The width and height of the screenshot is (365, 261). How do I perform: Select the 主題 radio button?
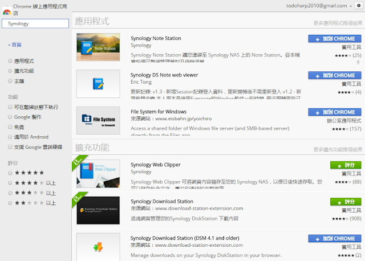click(10, 81)
